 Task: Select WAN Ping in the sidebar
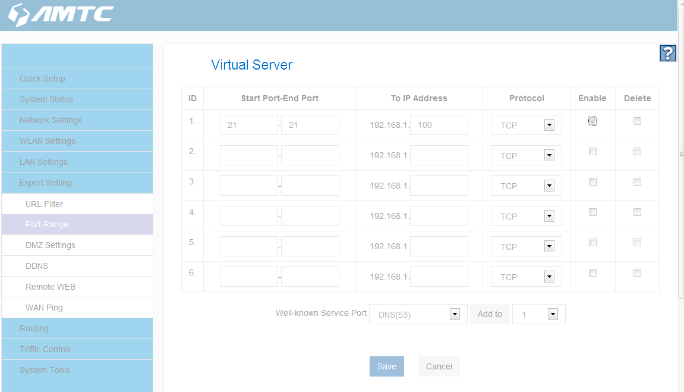point(77,308)
